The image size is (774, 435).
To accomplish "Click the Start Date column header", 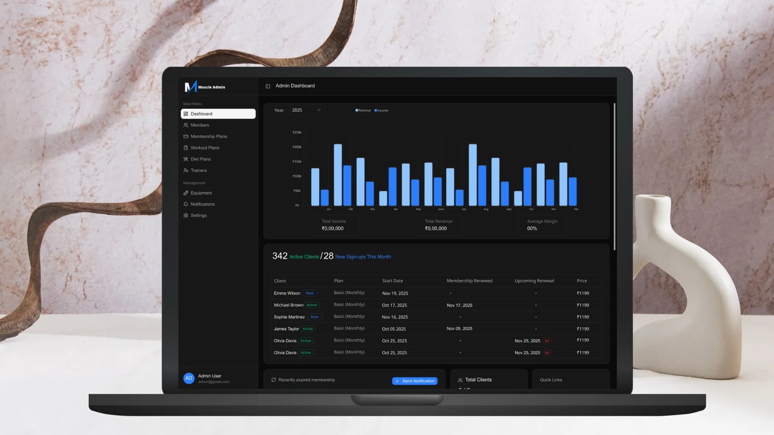I will (393, 281).
